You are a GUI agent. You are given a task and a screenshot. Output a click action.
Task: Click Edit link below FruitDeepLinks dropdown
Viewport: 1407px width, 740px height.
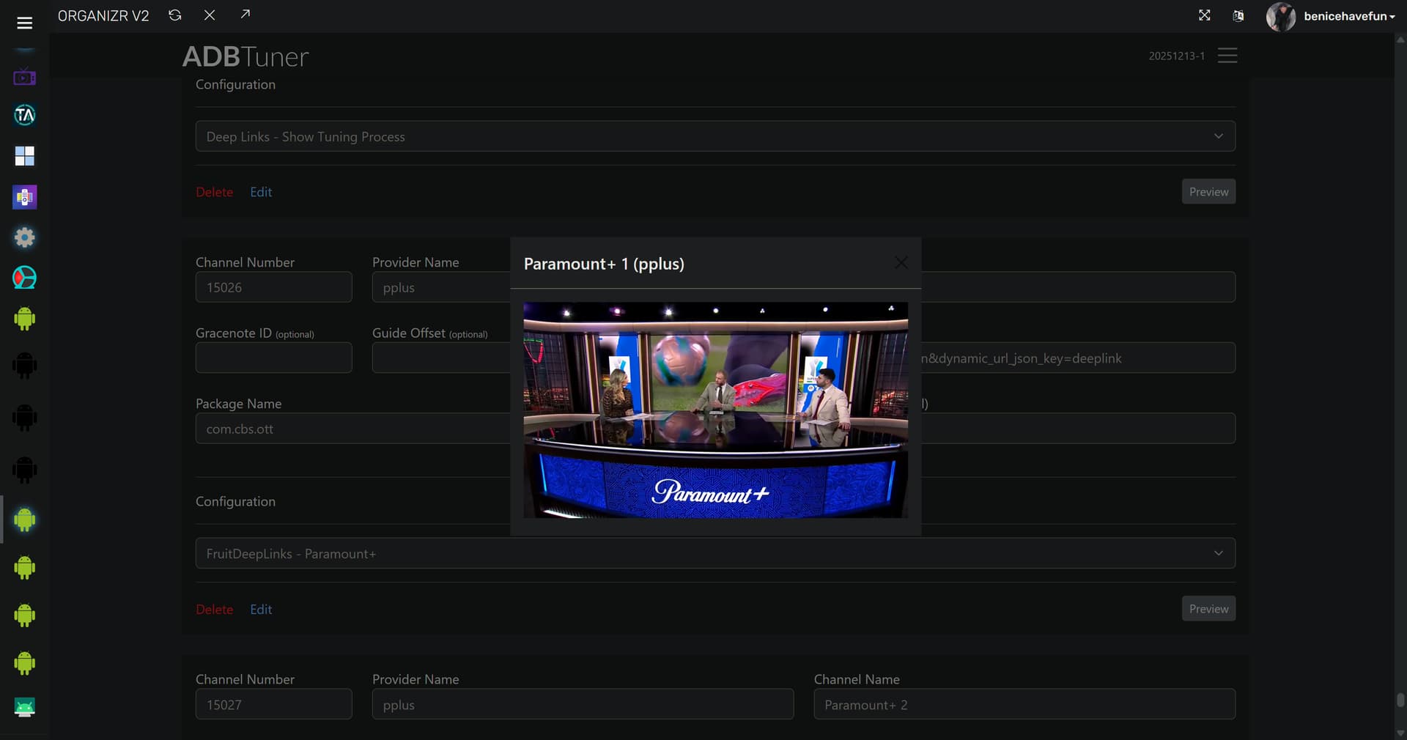(261, 610)
